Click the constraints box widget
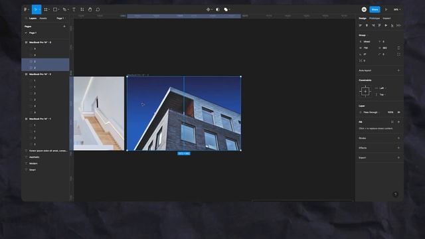Image resolution: width=425 pixels, height=239 pixels. [365, 92]
